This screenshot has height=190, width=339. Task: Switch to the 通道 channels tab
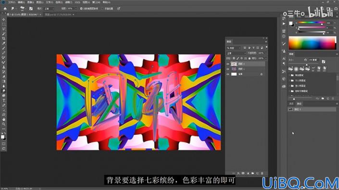291,104
